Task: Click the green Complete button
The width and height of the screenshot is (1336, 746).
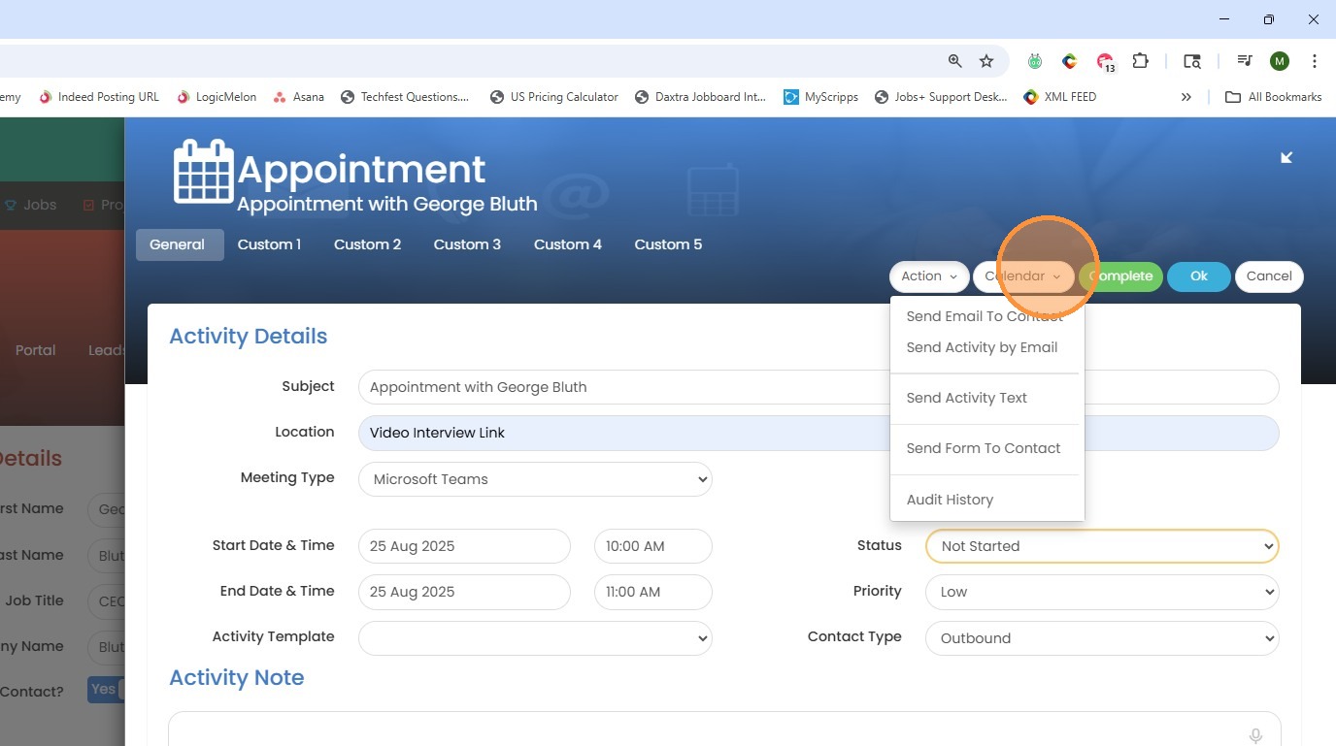Action: coord(1120,276)
